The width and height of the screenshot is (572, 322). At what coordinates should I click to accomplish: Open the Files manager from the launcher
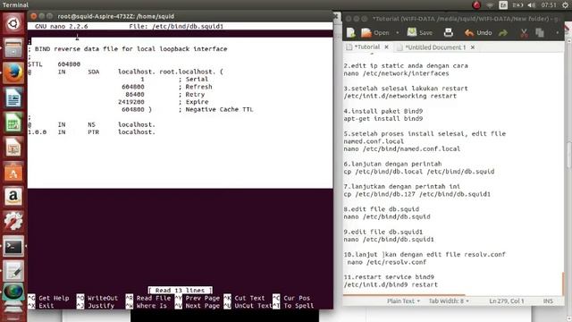13,48
